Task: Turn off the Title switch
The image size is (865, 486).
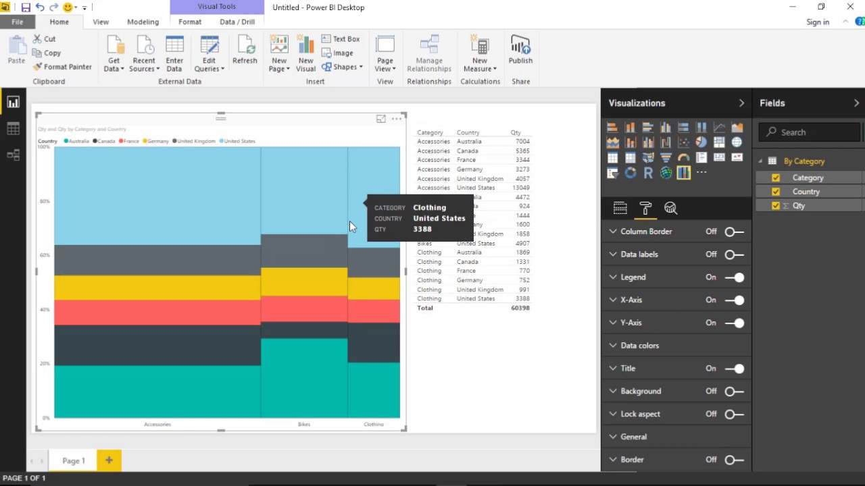Action: [x=734, y=369]
